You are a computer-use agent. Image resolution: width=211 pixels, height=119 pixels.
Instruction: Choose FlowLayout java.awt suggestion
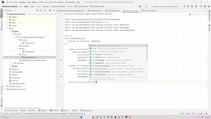tap(117, 54)
